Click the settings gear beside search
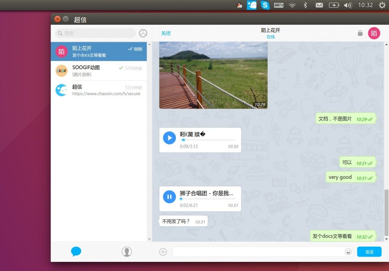The height and width of the screenshot is (271, 389). coord(143,33)
